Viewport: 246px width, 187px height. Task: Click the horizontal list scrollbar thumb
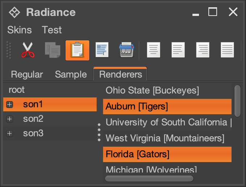coord(149,179)
